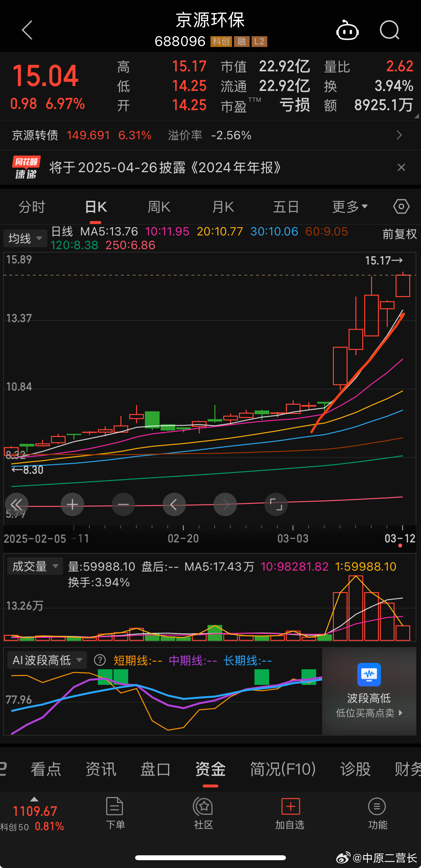Viewport: 421px width, 868px height.
Task: Open 波段高低 feature icon
Action: [369, 675]
